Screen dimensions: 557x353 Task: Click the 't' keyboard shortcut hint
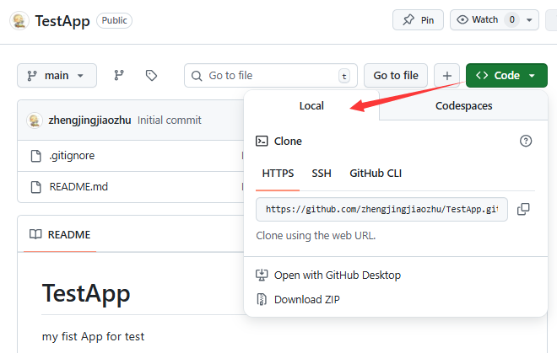[343, 76]
